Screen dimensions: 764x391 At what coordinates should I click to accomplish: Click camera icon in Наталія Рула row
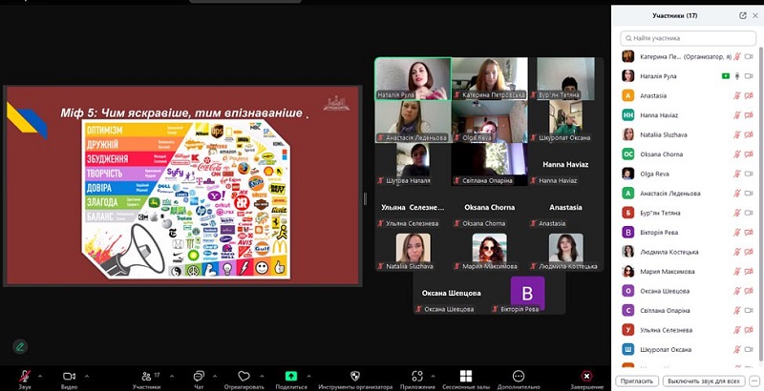pyautogui.click(x=749, y=76)
